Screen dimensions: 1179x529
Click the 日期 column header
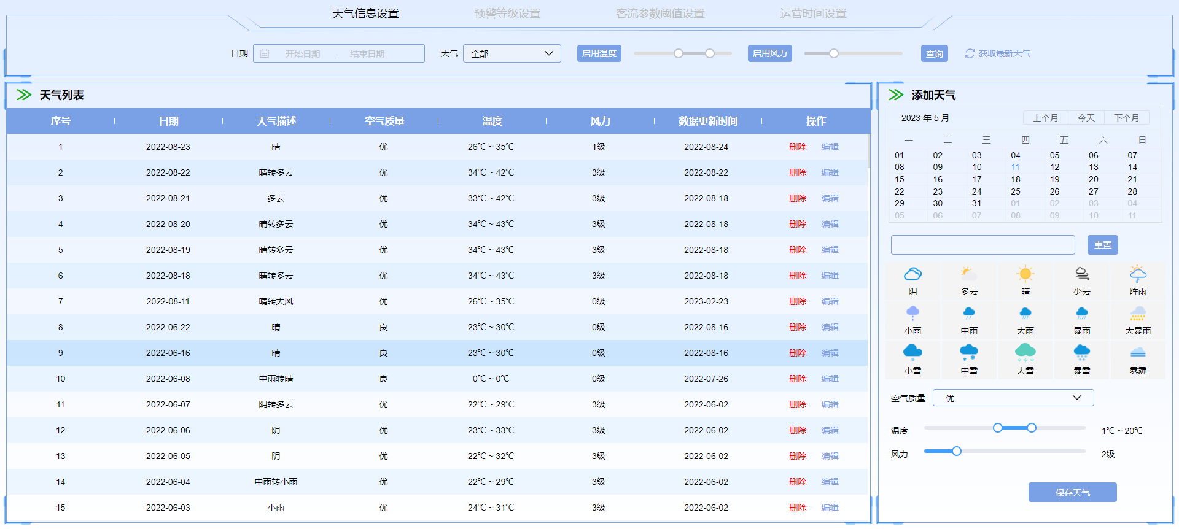[168, 121]
